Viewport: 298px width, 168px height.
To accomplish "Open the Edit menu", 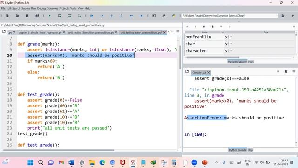I will (9, 8).
